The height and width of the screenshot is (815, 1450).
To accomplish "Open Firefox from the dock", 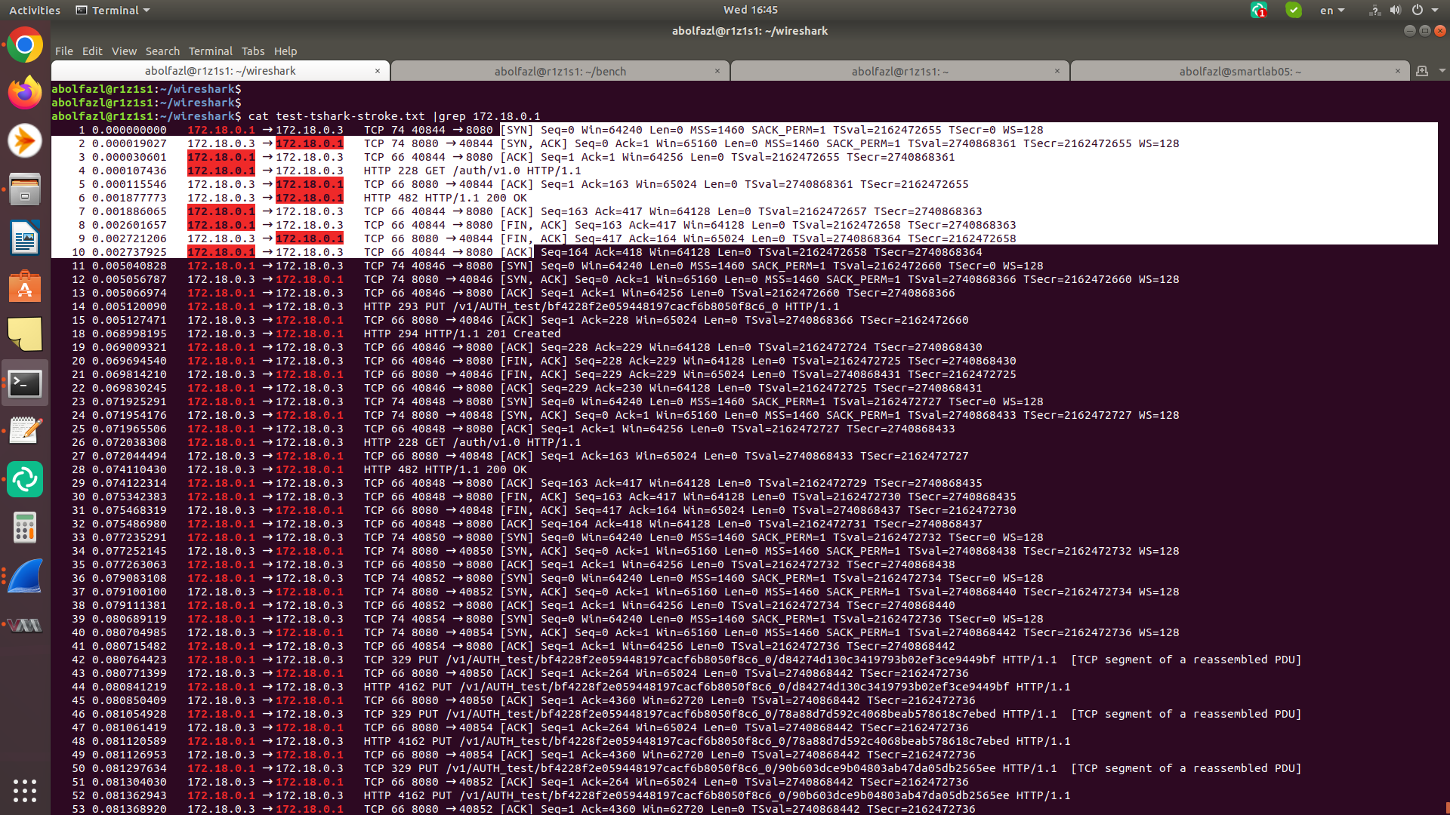I will (x=25, y=94).
